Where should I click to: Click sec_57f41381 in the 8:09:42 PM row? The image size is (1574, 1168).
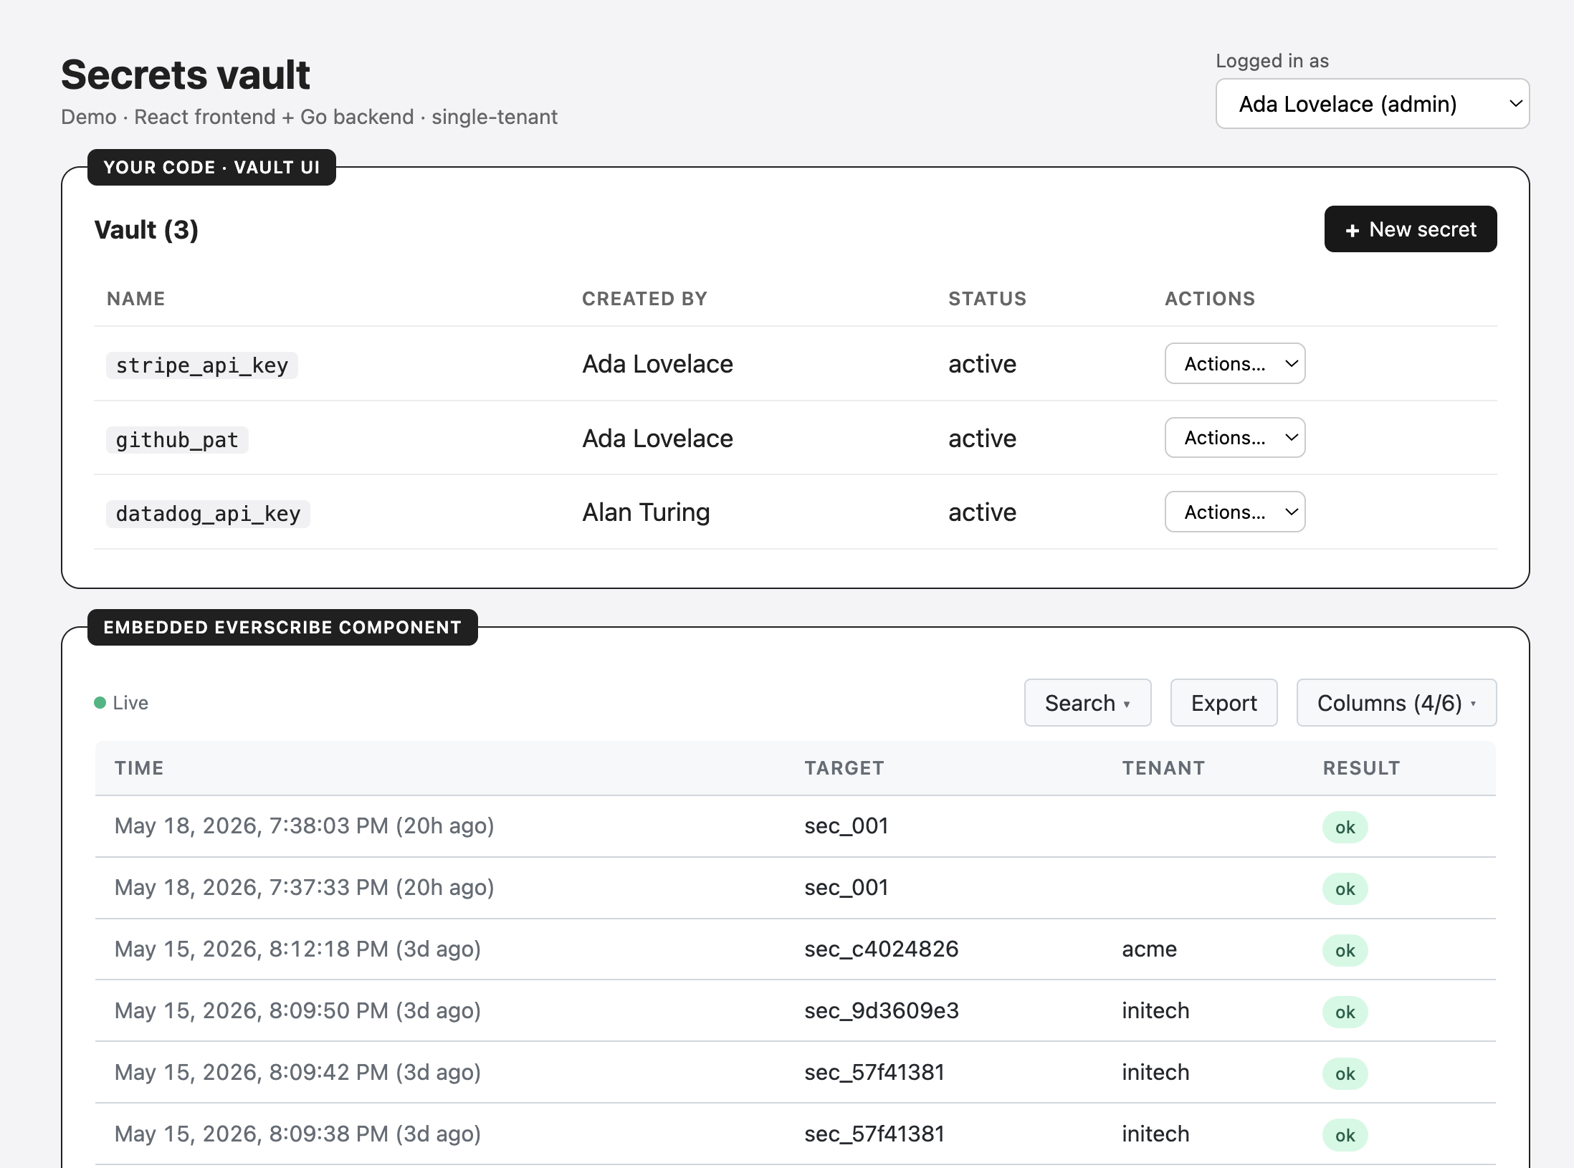pyautogui.click(x=874, y=1072)
